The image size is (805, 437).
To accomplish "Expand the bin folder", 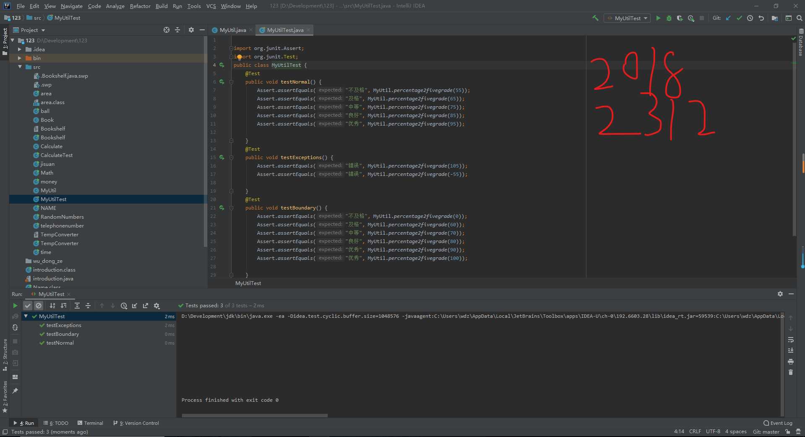I will pyautogui.click(x=19, y=58).
